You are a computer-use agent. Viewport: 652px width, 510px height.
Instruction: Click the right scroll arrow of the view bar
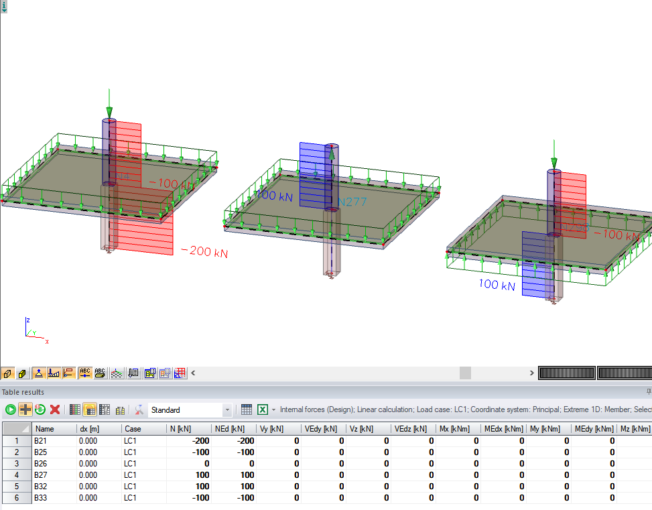click(x=531, y=373)
